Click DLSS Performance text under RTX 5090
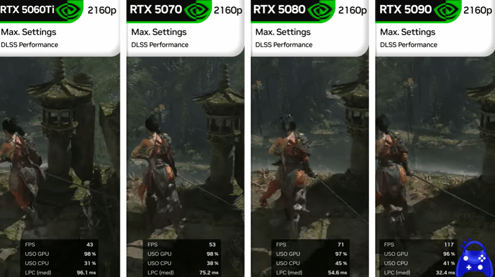The height and width of the screenshot is (277, 495). pyautogui.click(x=408, y=45)
